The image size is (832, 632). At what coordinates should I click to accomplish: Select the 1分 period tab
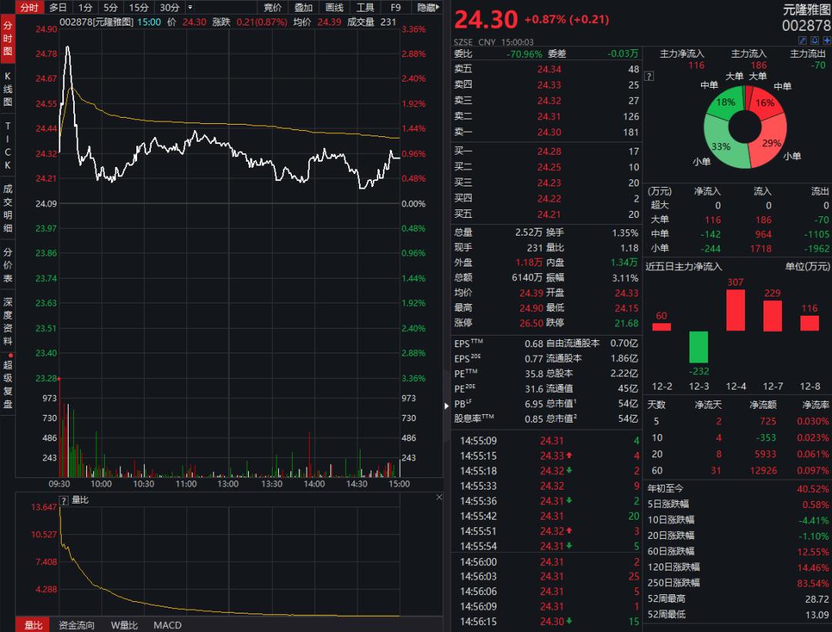click(x=85, y=8)
